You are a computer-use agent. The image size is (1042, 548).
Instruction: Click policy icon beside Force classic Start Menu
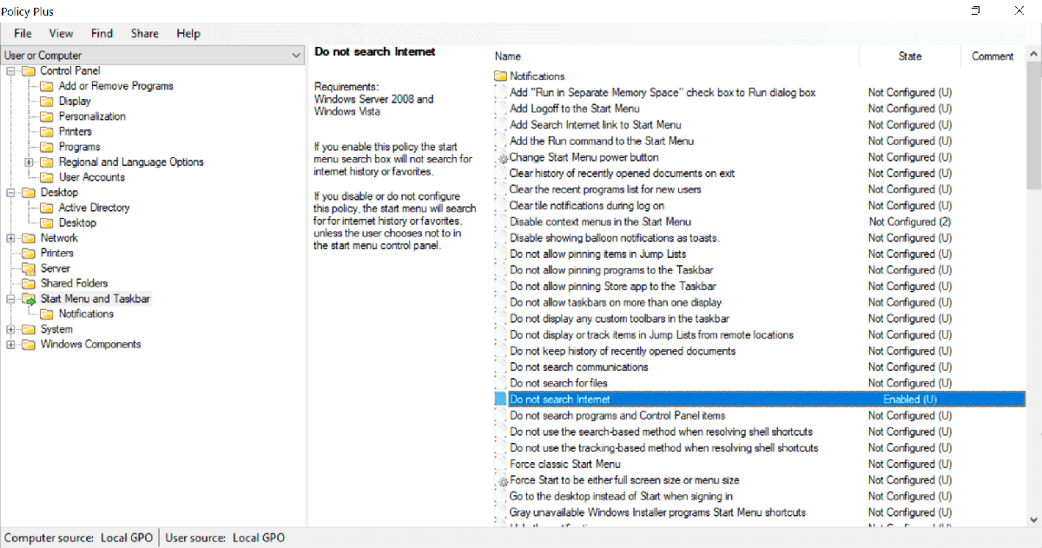pos(501,464)
